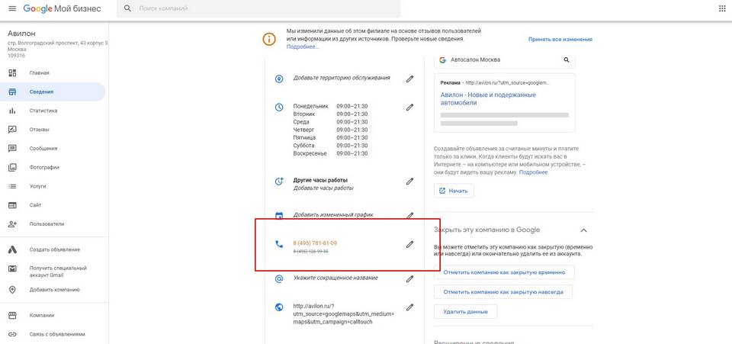
Task: Click the Статистика bar chart icon
Action: 13,111
